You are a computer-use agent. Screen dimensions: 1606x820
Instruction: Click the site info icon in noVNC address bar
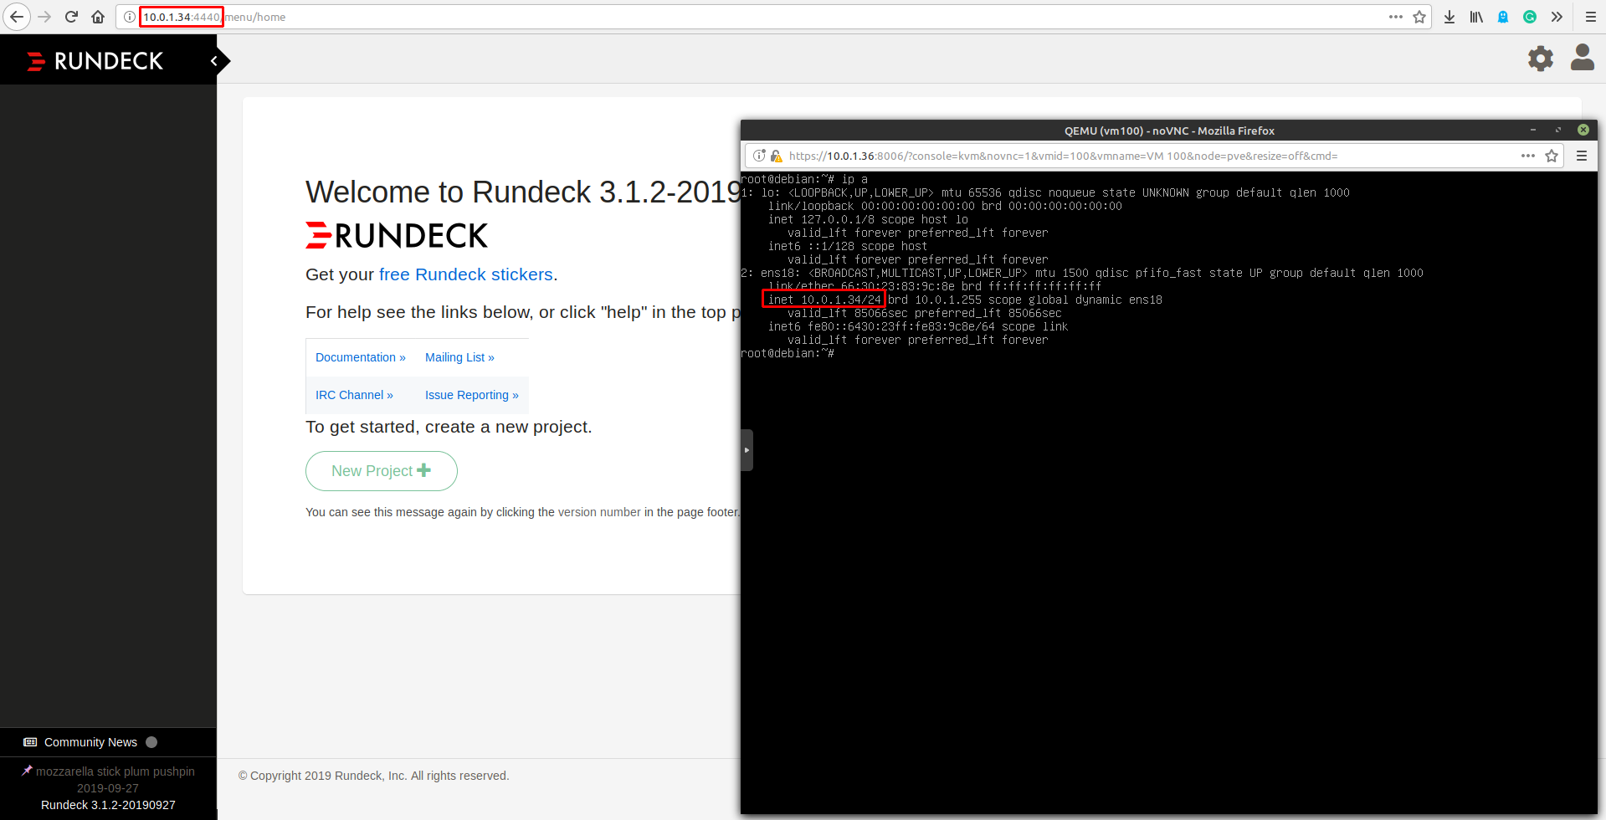pos(759,156)
